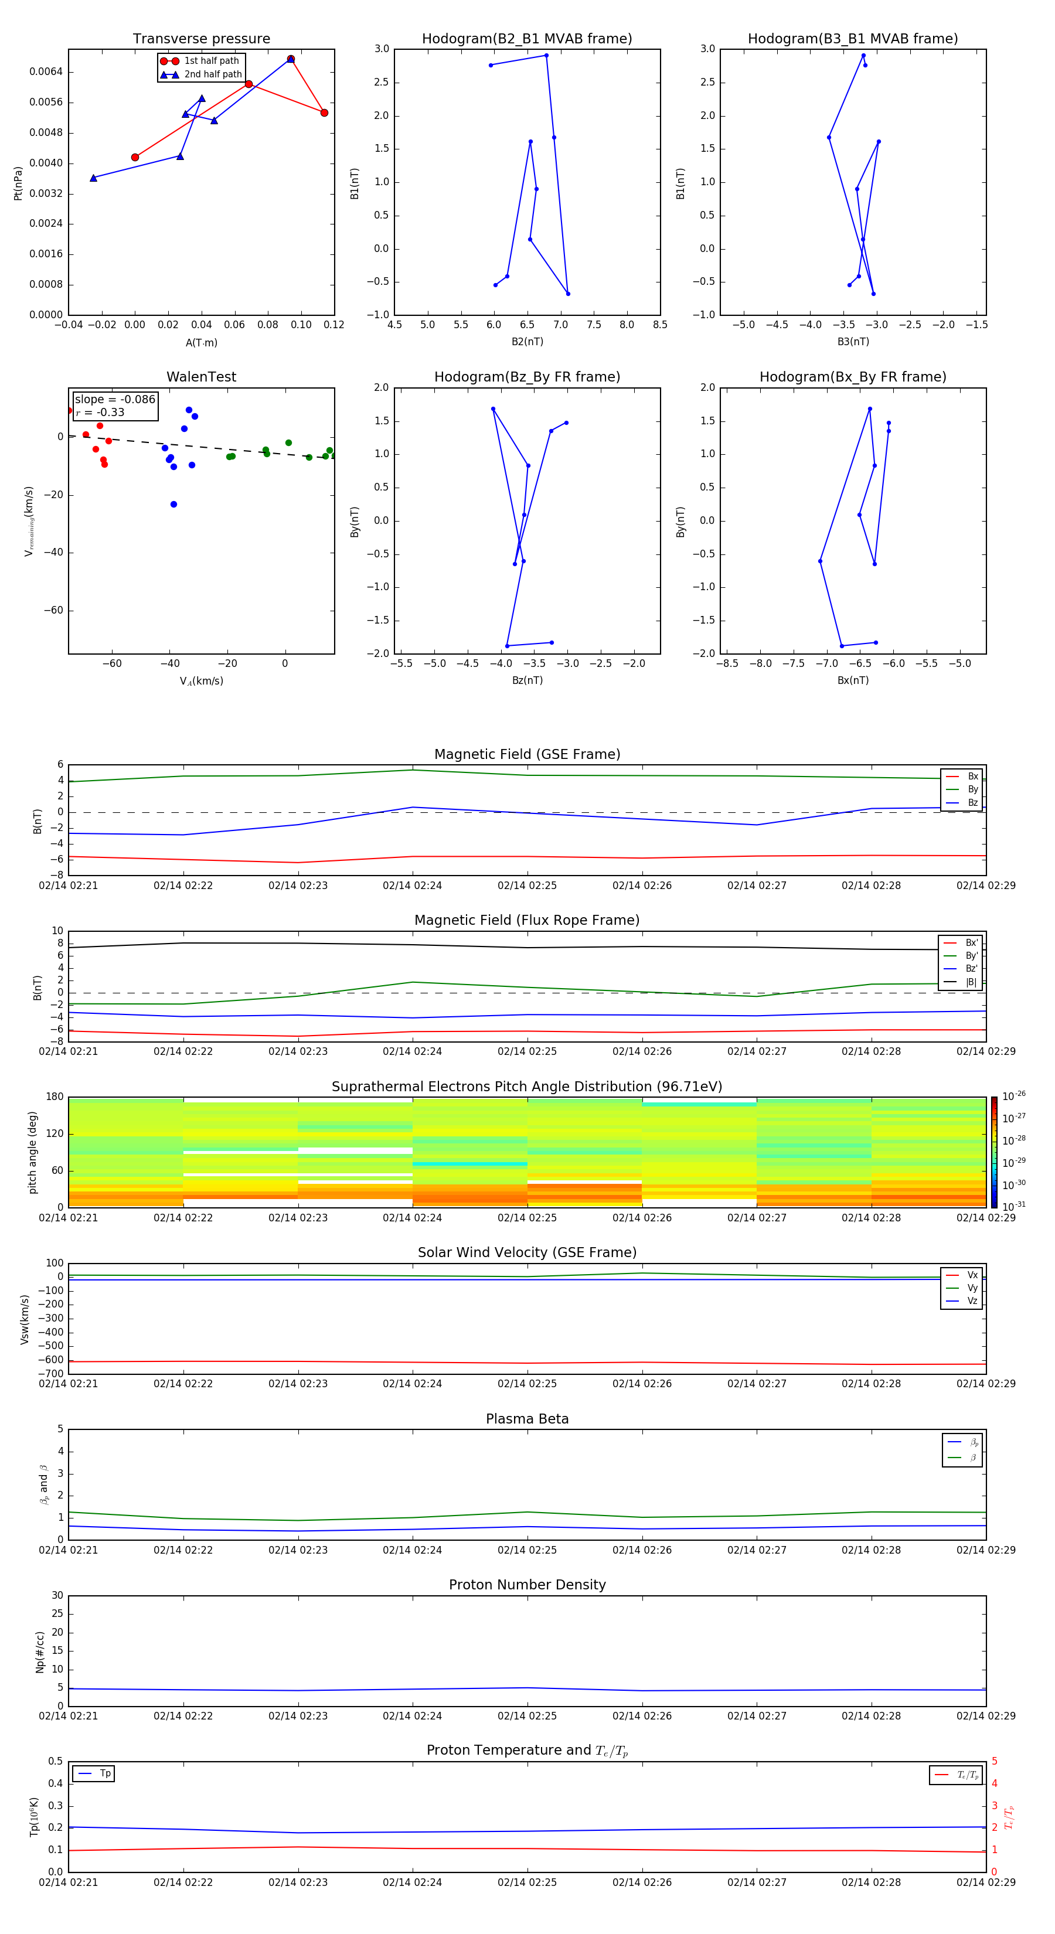The height and width of the screenshot is (1934, 1055).
Task: Select the "Hodogram(B2_B1 MVAB frame)" title
Action: 527,39
